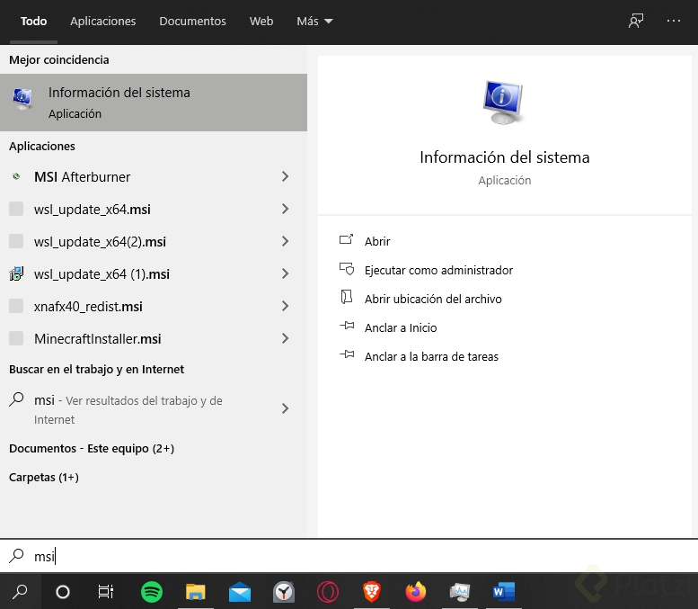Viewport: 698px width, 609px height.
Task: Open Cortana circle on the taskbar
Action: click(62, 592)
